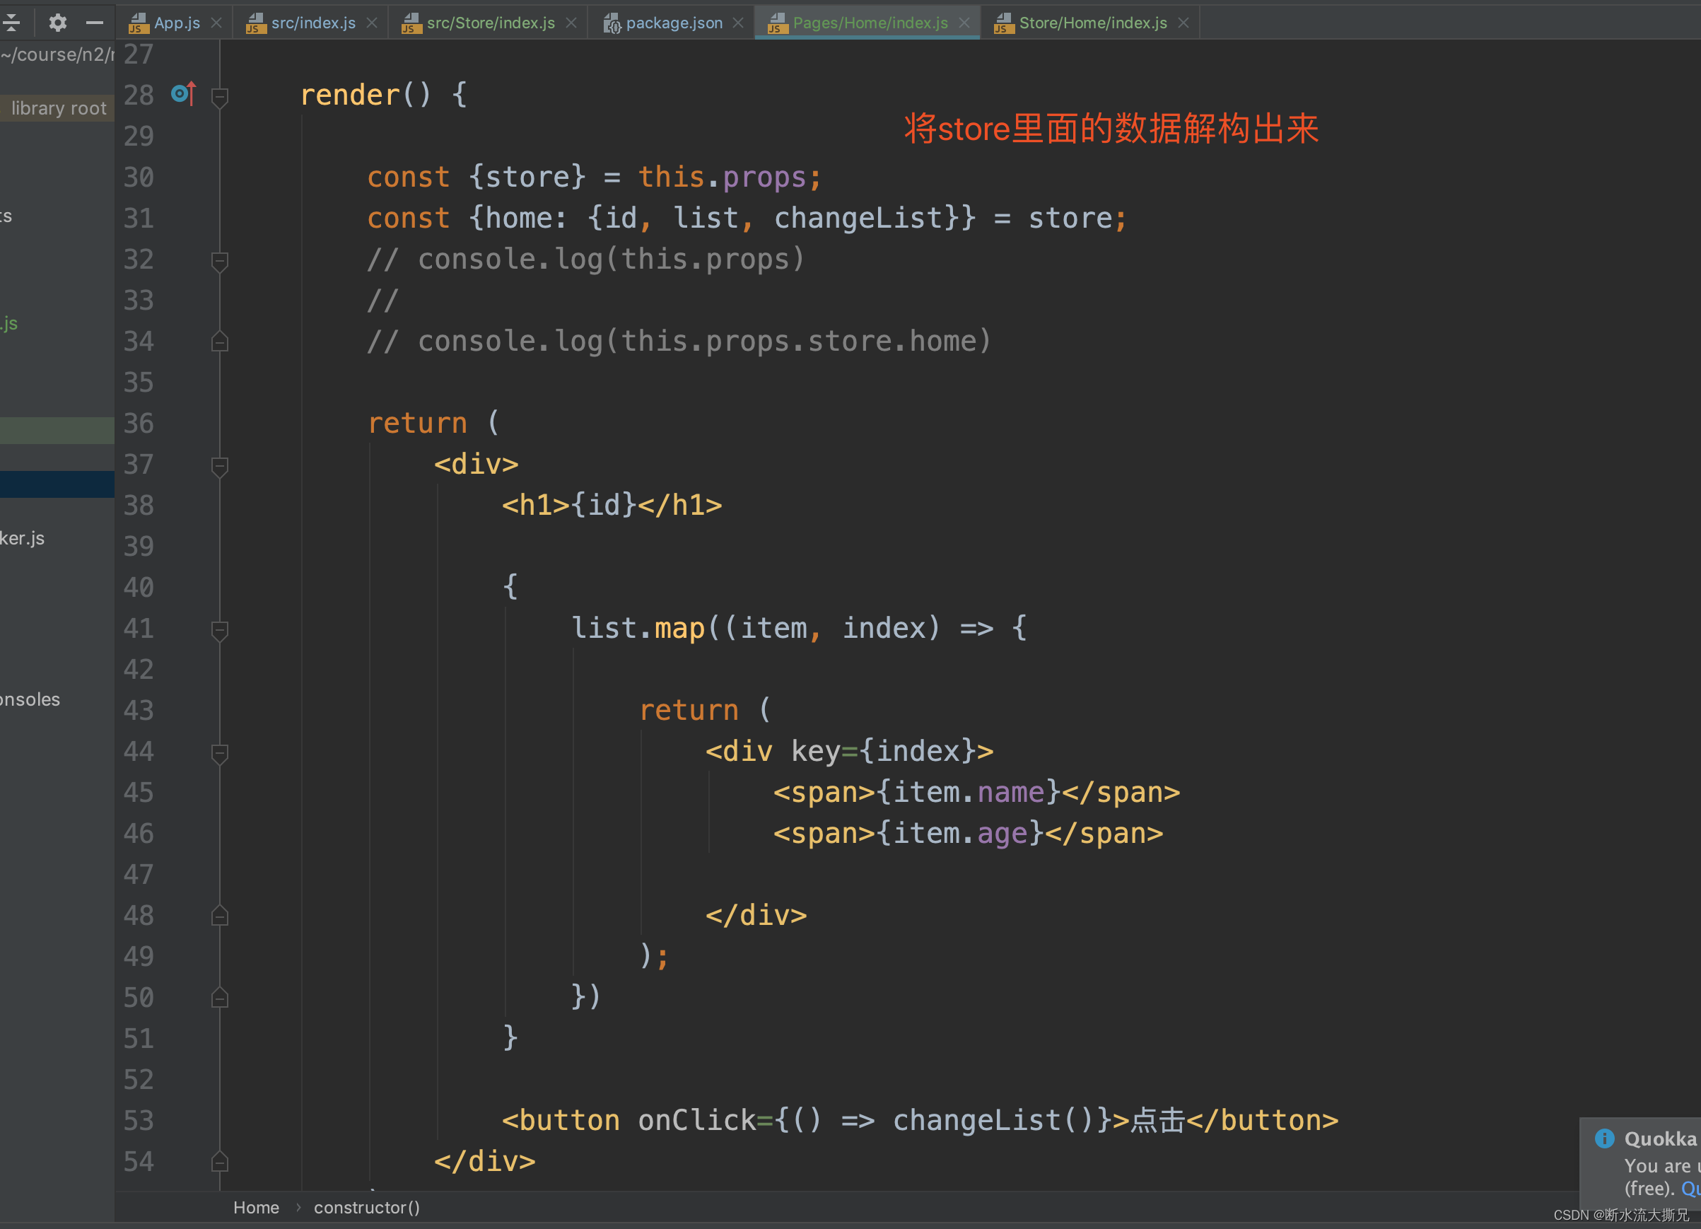Click the console.log(this.props) comment line
This screenshot has width=1701, height=1229.
(586, 260)
